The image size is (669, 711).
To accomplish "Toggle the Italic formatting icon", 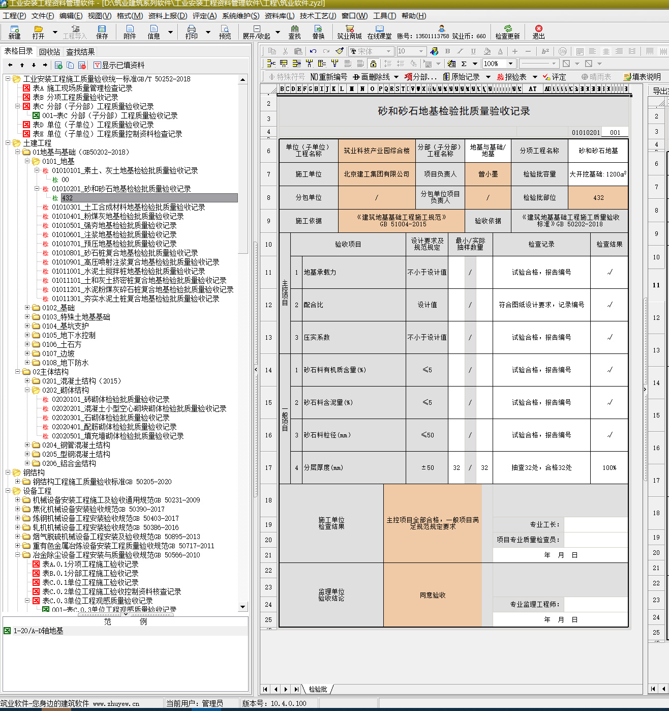I will click(x=460, y=51).
